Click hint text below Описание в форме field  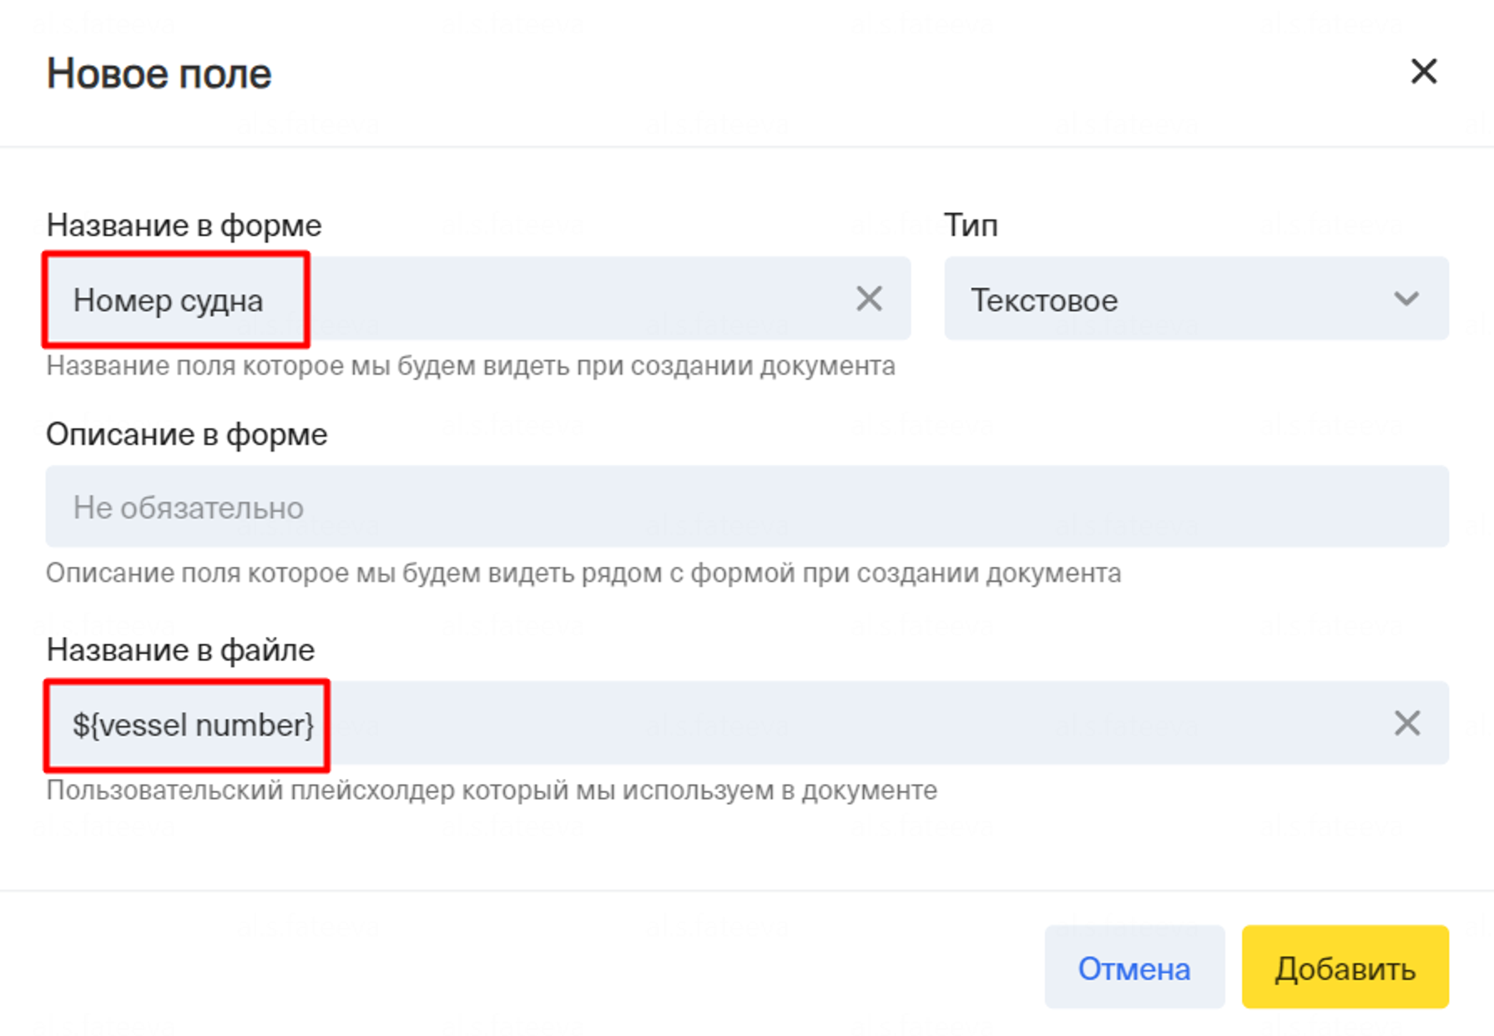[x=583, y=574]
